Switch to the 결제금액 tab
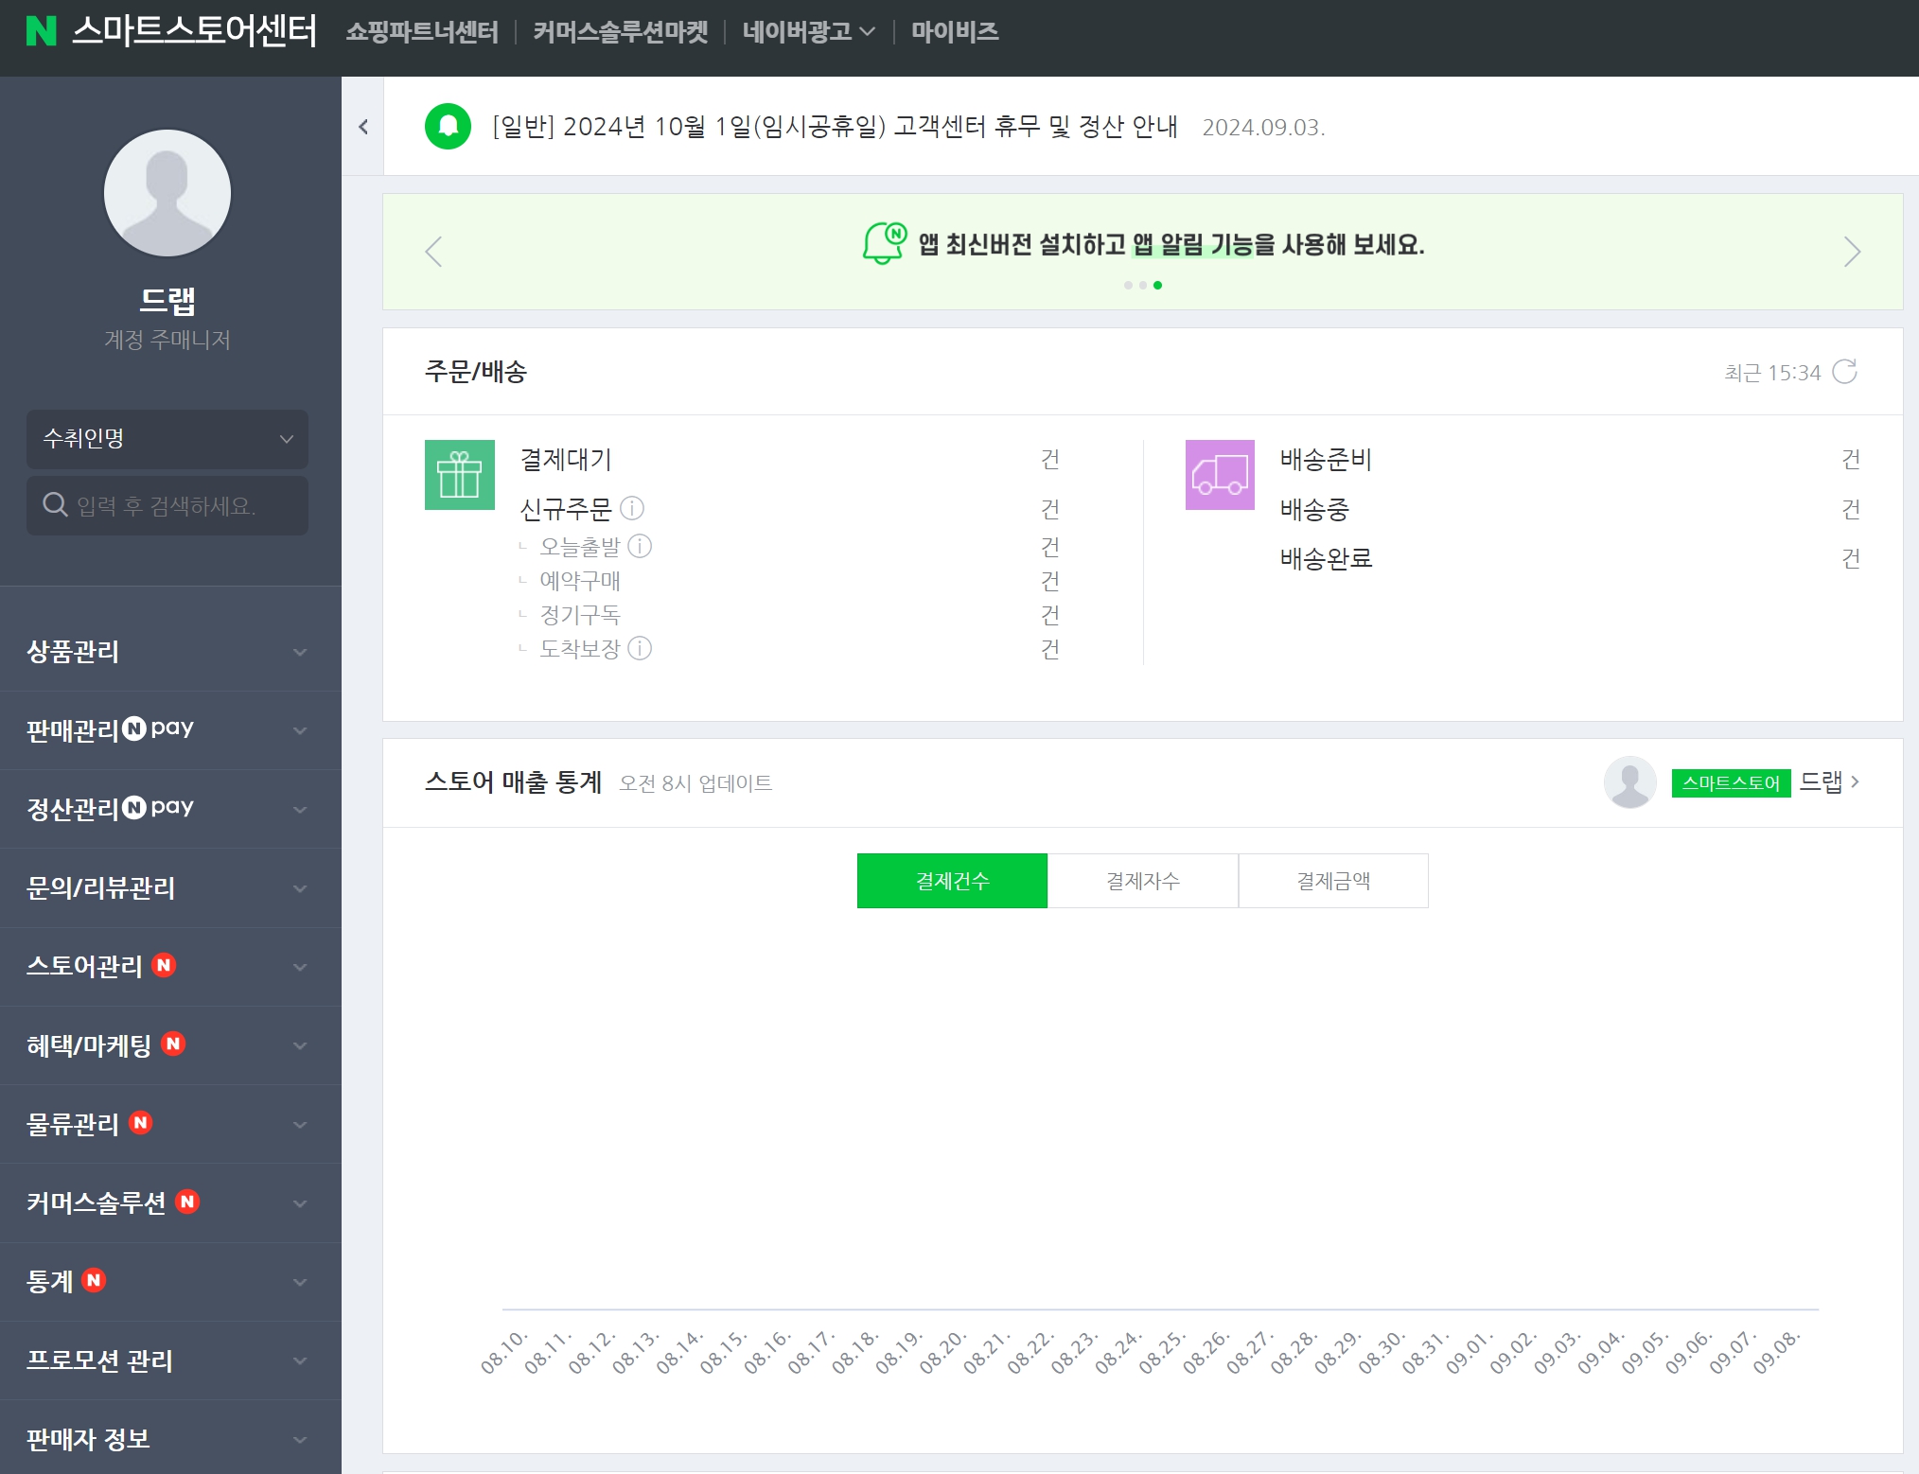The width and height of the screenshot is (1919, 1474). coord(1333,881)
